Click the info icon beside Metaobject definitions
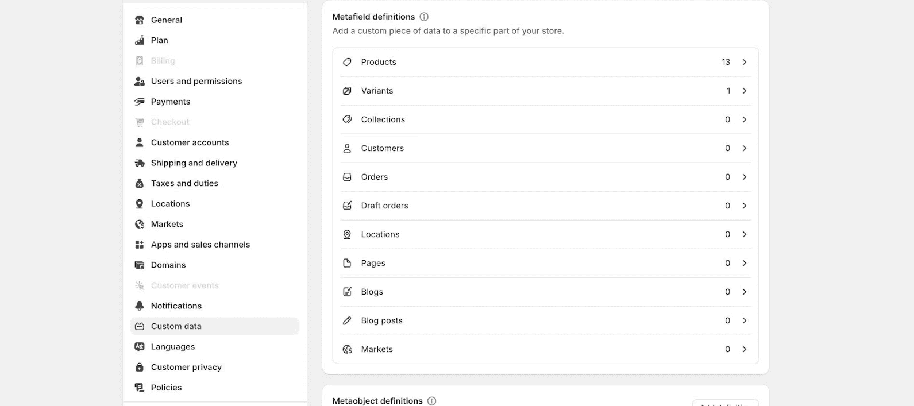 (x=432, y=401)
